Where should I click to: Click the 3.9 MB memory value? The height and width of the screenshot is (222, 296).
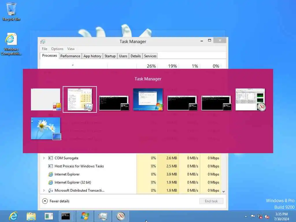[172, 174]
